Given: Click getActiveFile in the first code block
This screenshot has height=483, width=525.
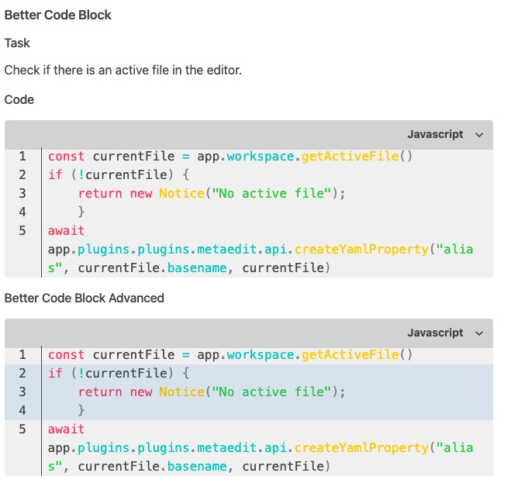Looking at the screenshot, I should tap(349, 157).
